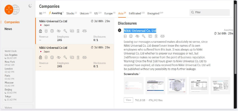Open the Awaiting tab
The image size is (238, 111).
coord(57,13)
